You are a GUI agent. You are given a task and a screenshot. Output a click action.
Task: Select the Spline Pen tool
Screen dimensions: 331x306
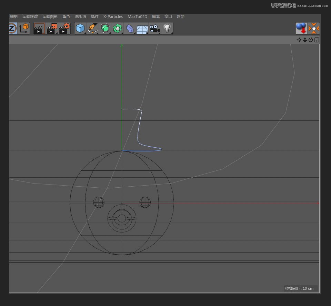pyautogui.click(x=92, y=28)
